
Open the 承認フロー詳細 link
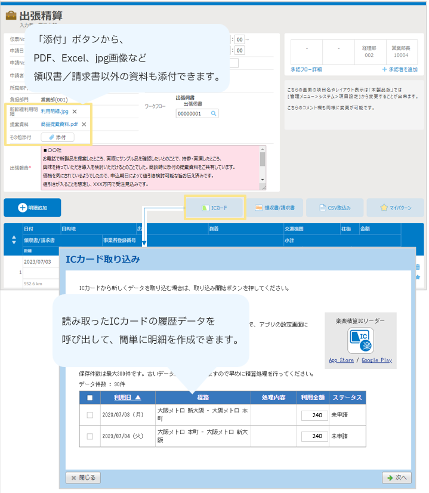point(306,70)
